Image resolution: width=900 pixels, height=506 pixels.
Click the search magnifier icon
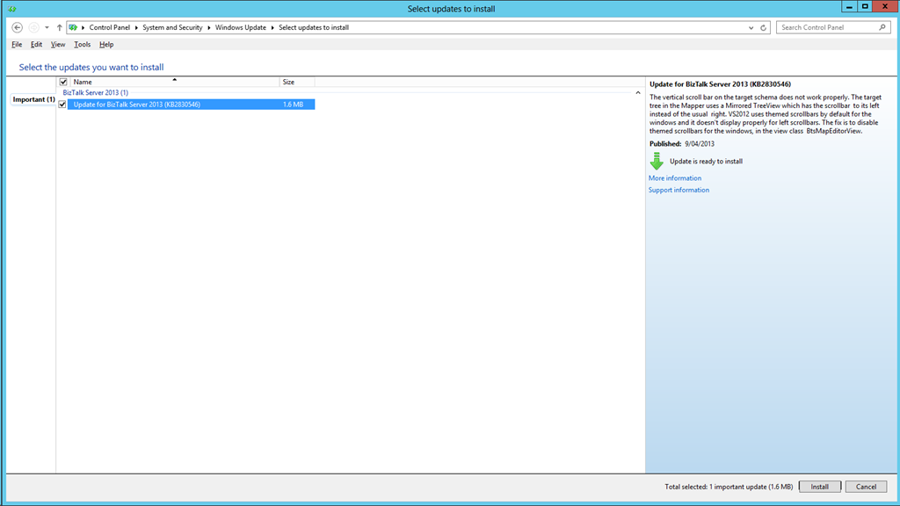(x=882, y=27)
